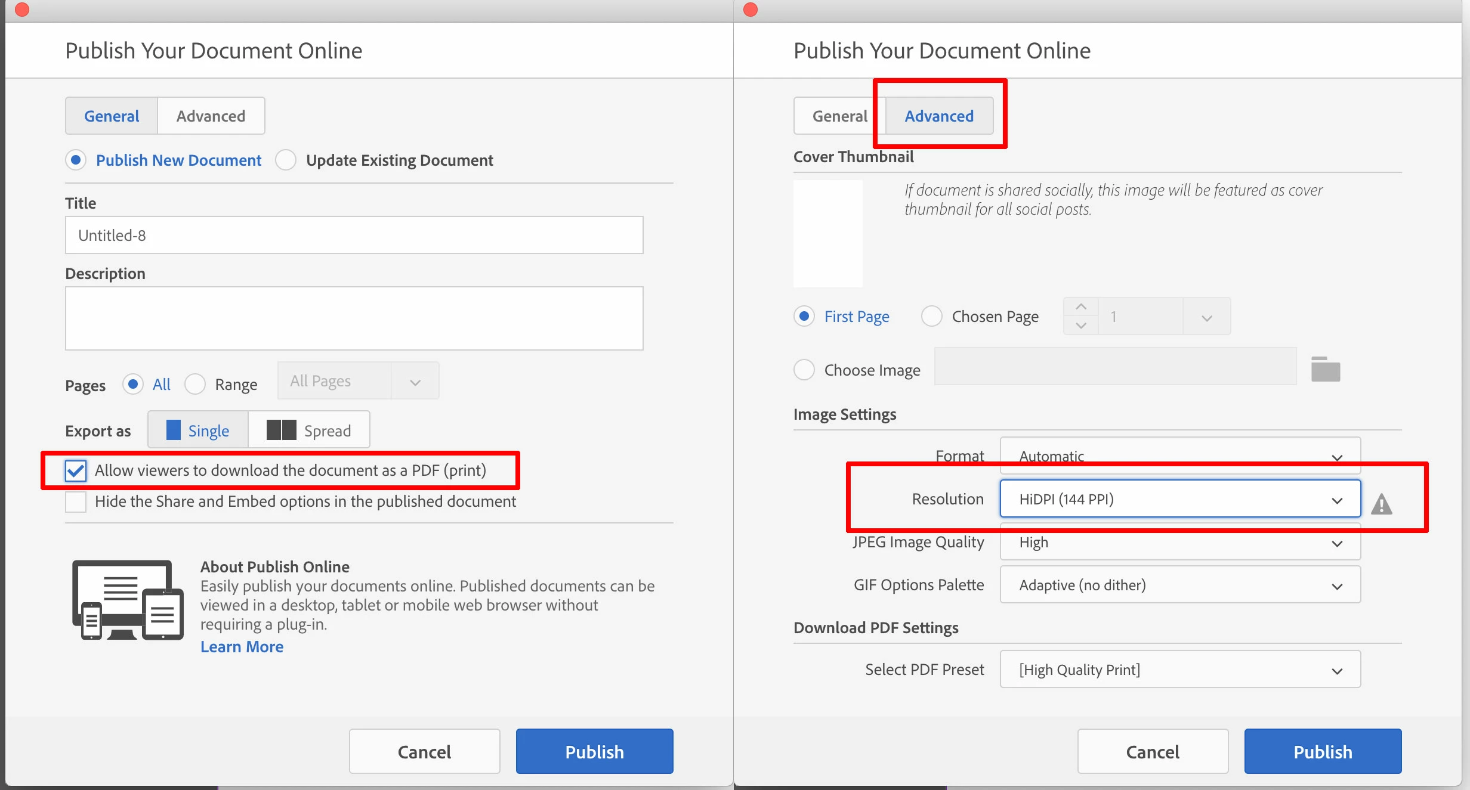Click Publish in the left dialog
The height and width of the screenshot is (790, 1470).
click(594, 751)
